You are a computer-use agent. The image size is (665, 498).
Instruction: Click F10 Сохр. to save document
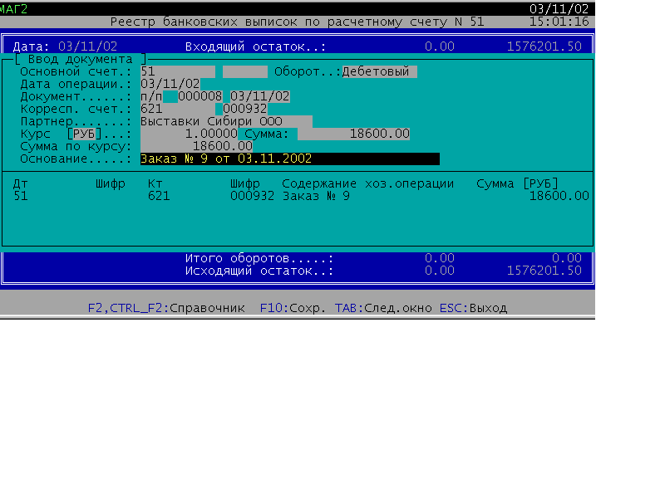click(x=293, y=308)
